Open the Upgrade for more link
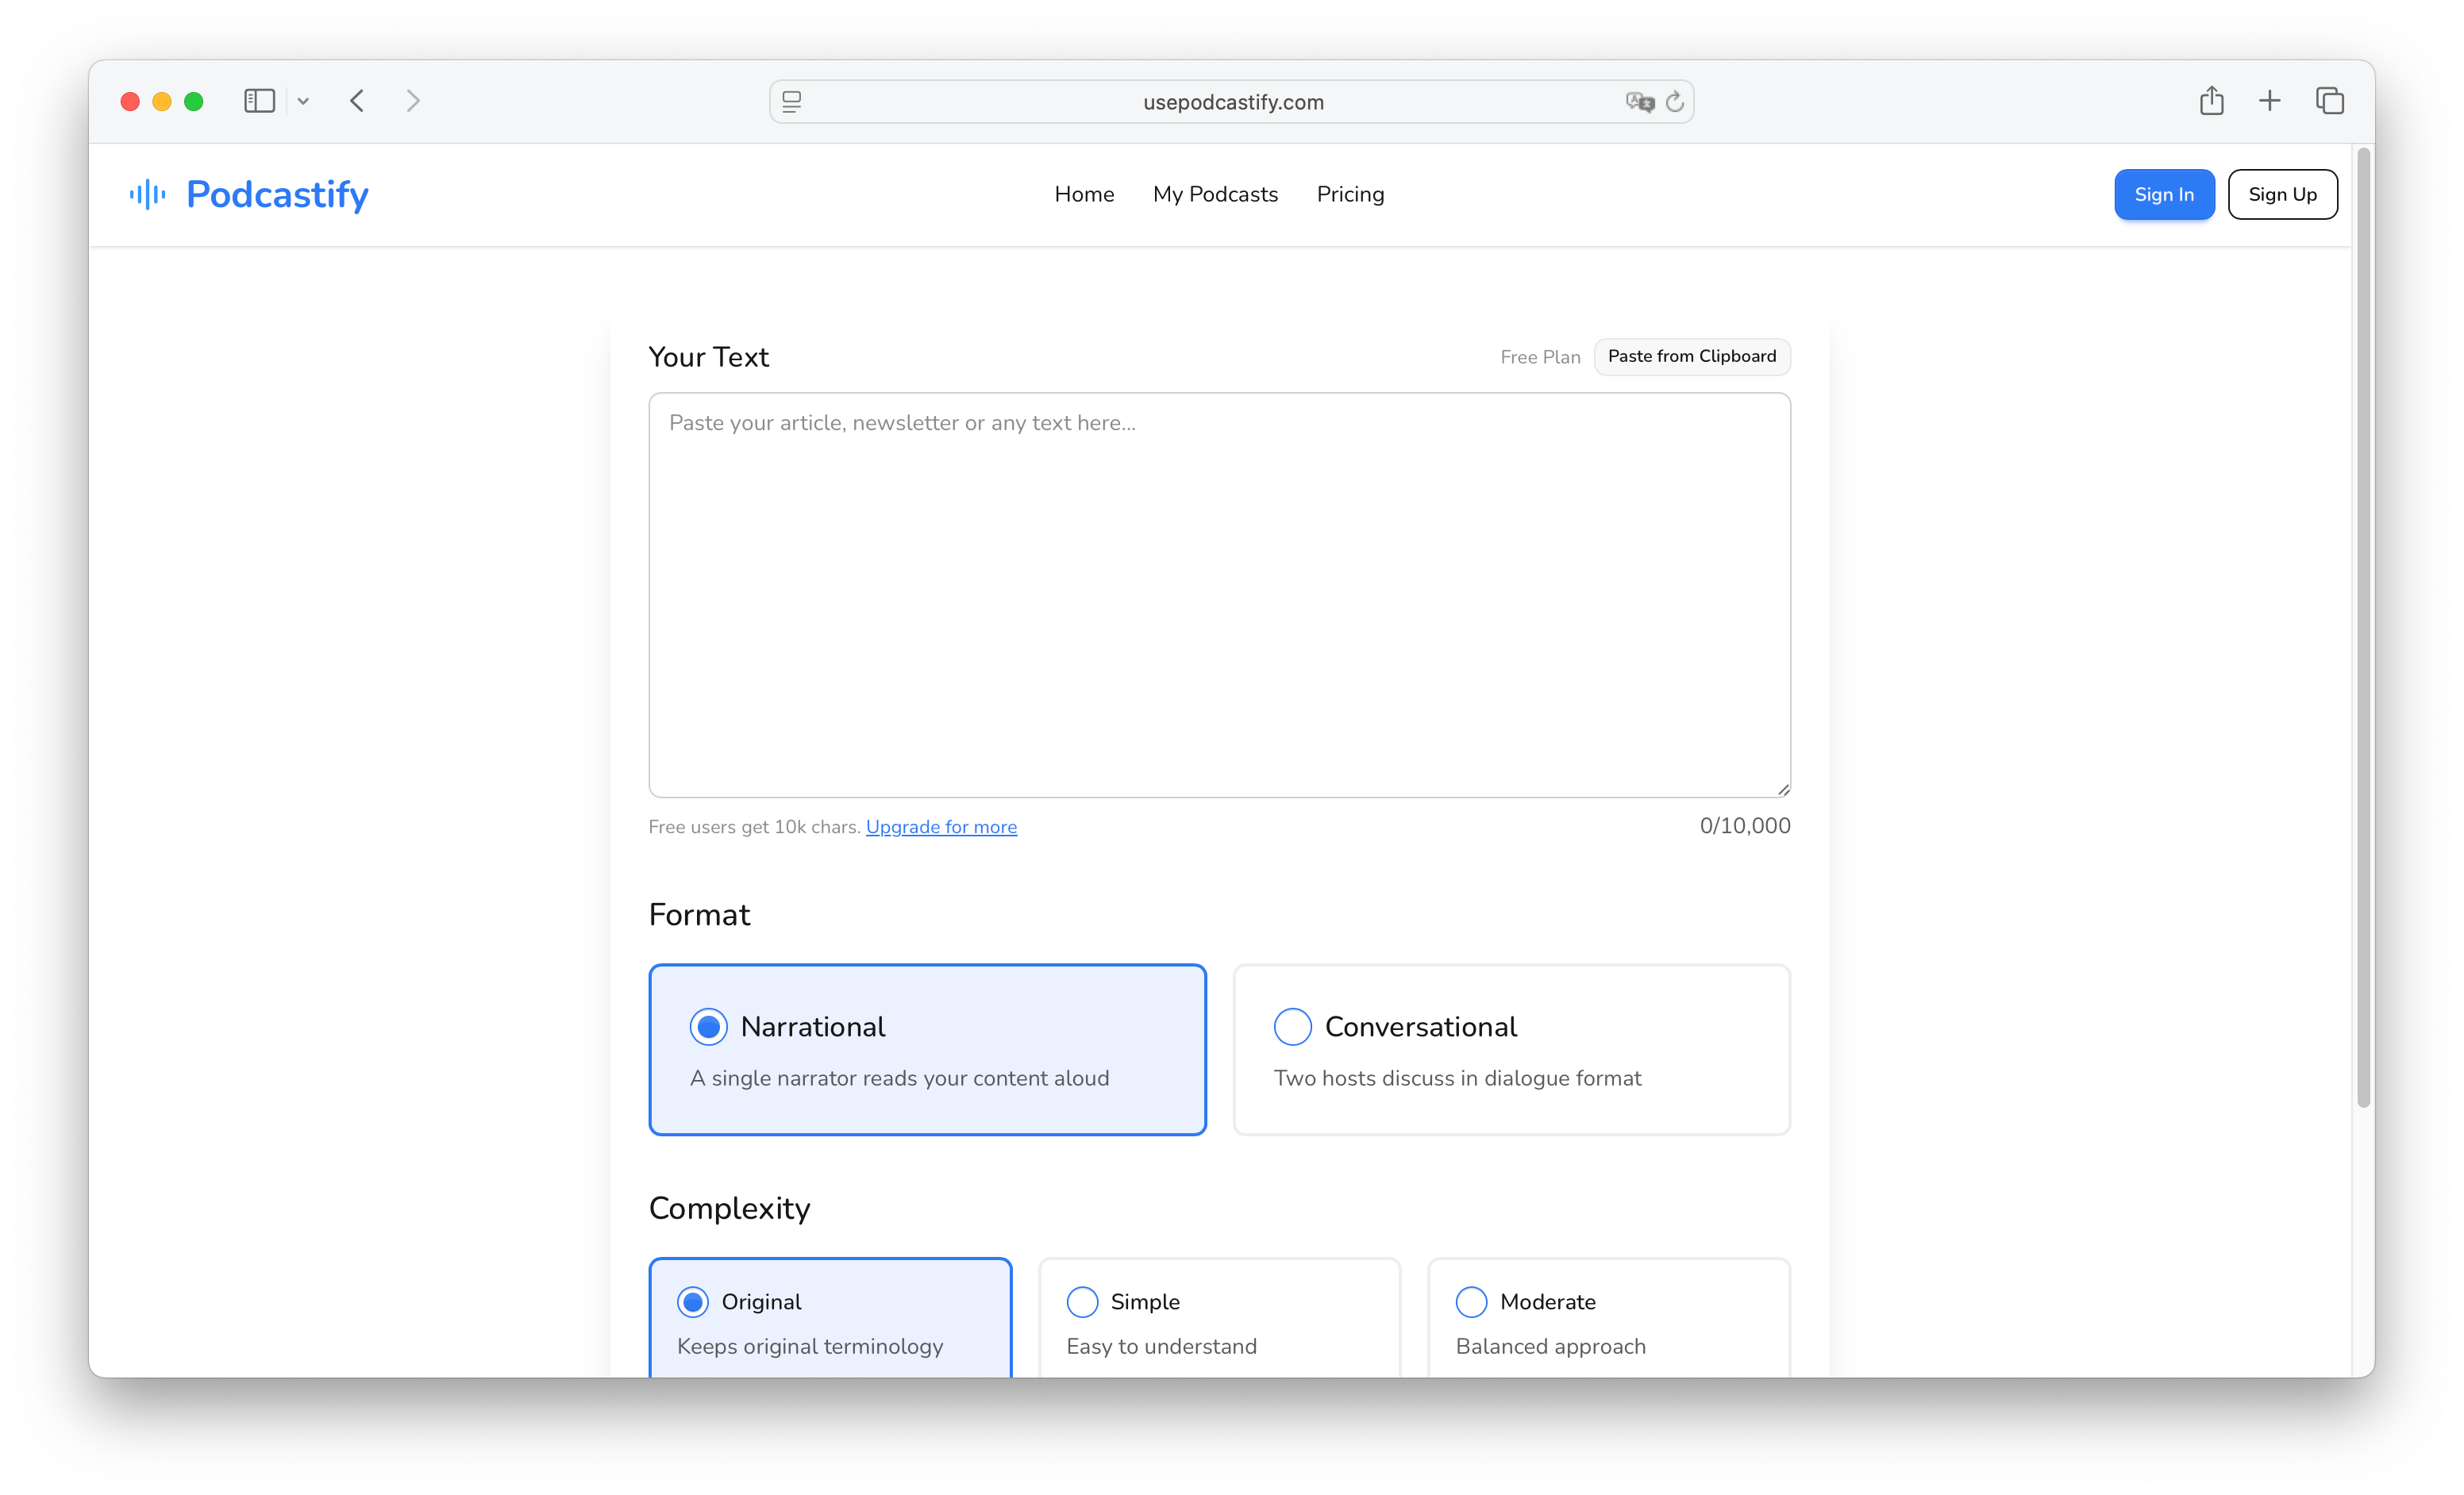This screenshot has height=1495, width=2464. pos(941,826)
